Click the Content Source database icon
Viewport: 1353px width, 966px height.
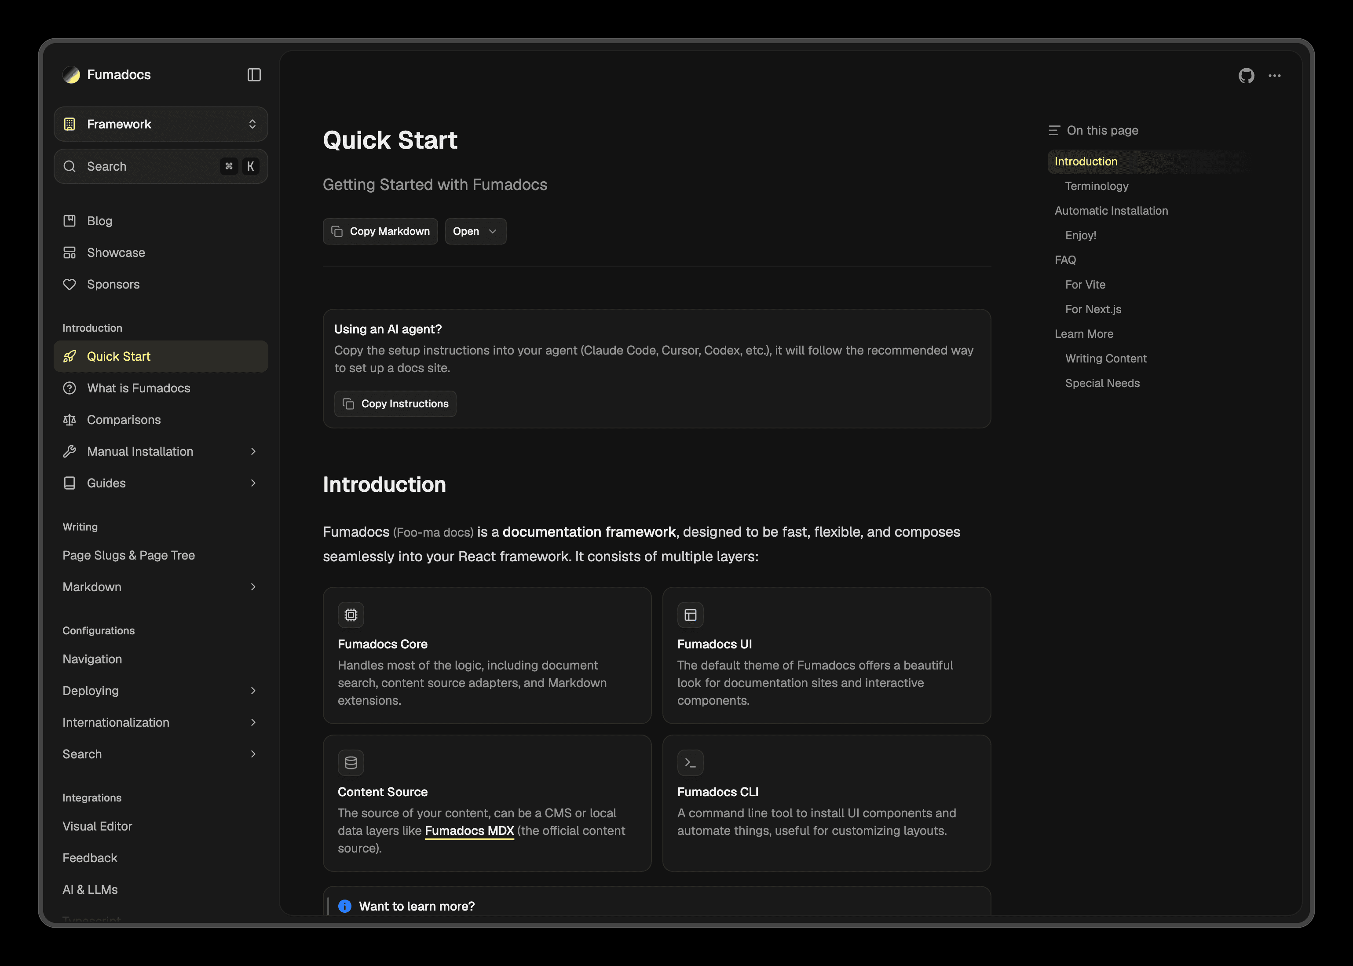click(x=351, y=762)
